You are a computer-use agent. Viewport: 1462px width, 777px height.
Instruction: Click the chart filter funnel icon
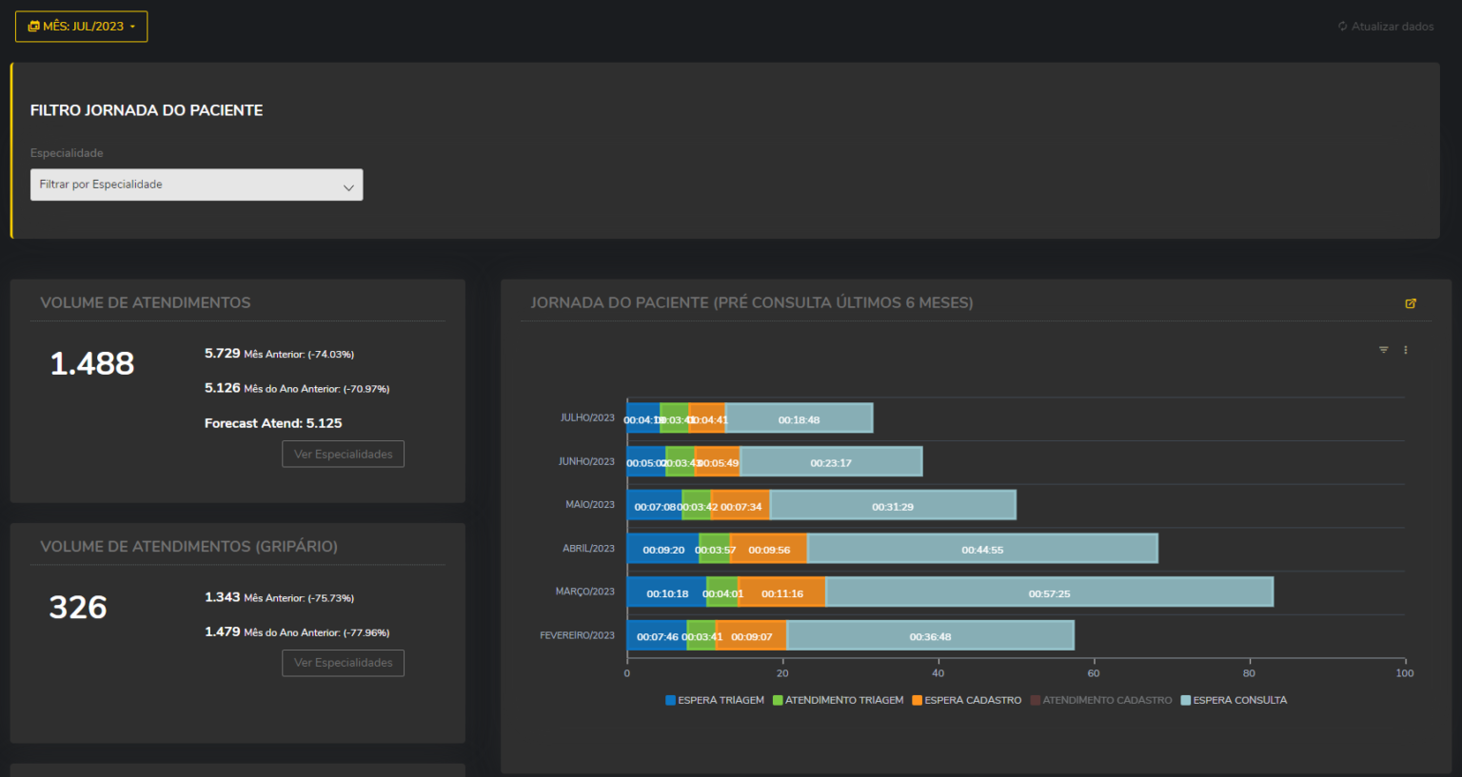[x=1384, y=350]
